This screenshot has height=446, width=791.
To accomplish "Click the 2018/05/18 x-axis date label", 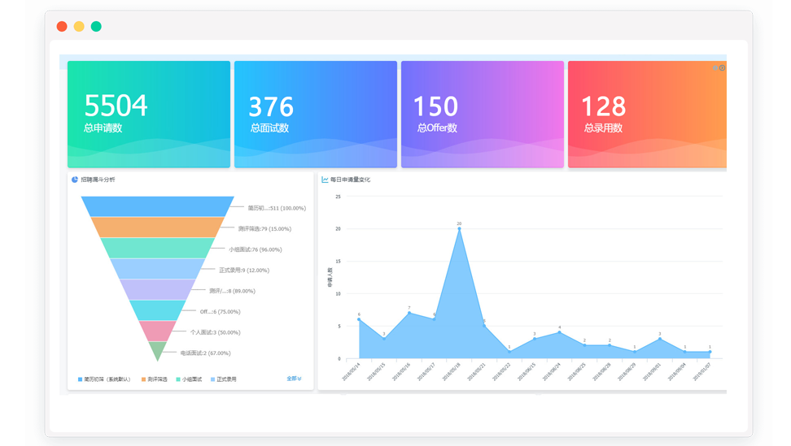I will (451, 371).
